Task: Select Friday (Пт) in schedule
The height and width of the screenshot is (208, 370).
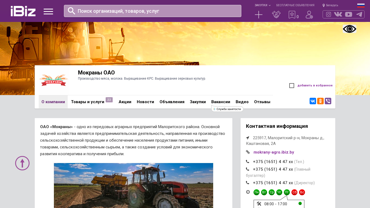Action: tap(287, 192)
